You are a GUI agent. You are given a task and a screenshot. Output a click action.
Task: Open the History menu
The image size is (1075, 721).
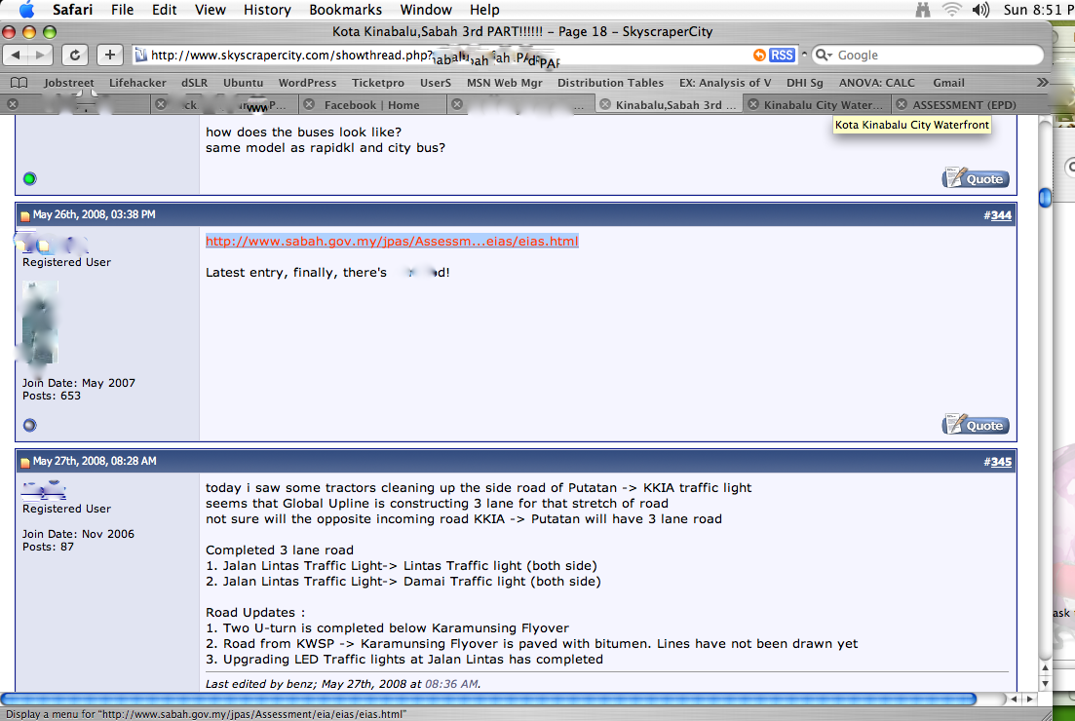point(267,10)
